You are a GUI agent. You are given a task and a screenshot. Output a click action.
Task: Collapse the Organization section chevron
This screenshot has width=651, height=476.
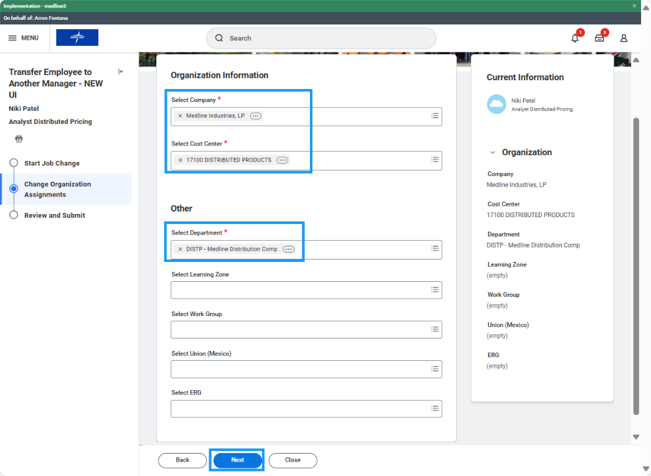point(492,152)
